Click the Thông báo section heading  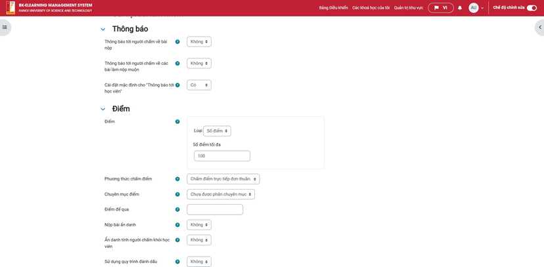[x=130, y=29]
